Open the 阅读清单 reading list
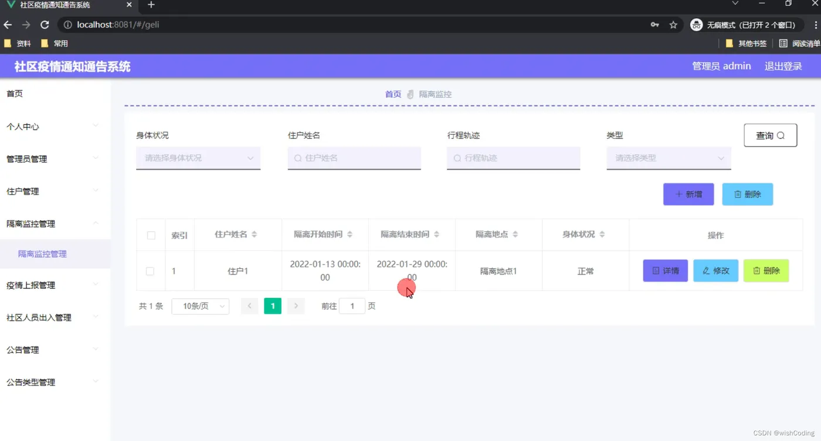The image size is (821, 441). tap(799, 43)
